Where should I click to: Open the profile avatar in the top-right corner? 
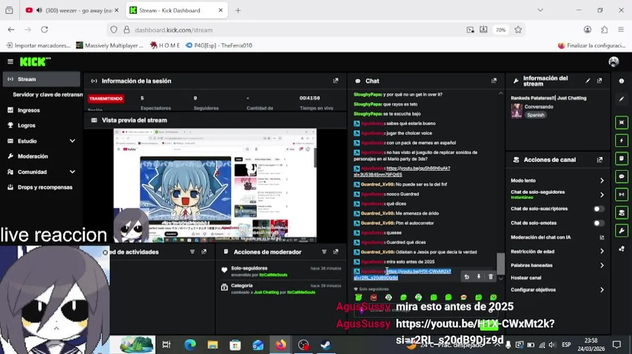pos(614,61)
